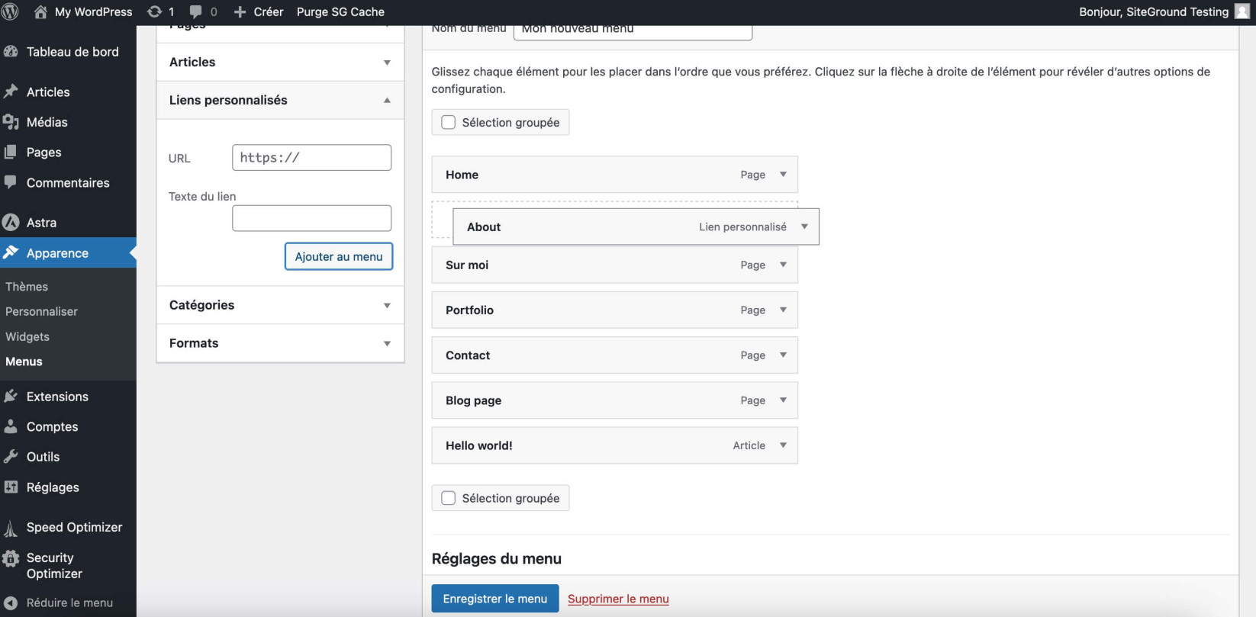This screenshot has width=1256, height=617.
Task: Click the Security Optimizer gear icon
Action: pos(11,558)
